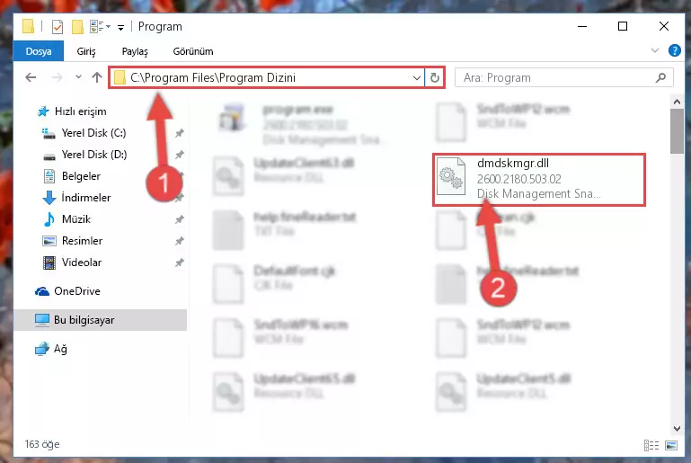The image size is (691, 463).
Task: Click the Ara: Program search box
Action: [557, 78]
